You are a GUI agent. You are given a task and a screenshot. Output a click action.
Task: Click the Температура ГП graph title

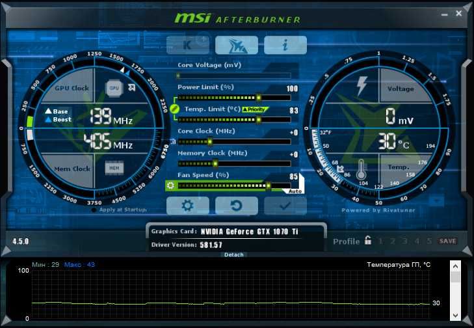click(399, 265)
